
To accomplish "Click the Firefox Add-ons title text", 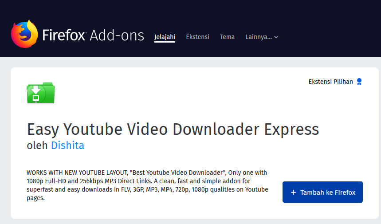I will coord(93,35).
